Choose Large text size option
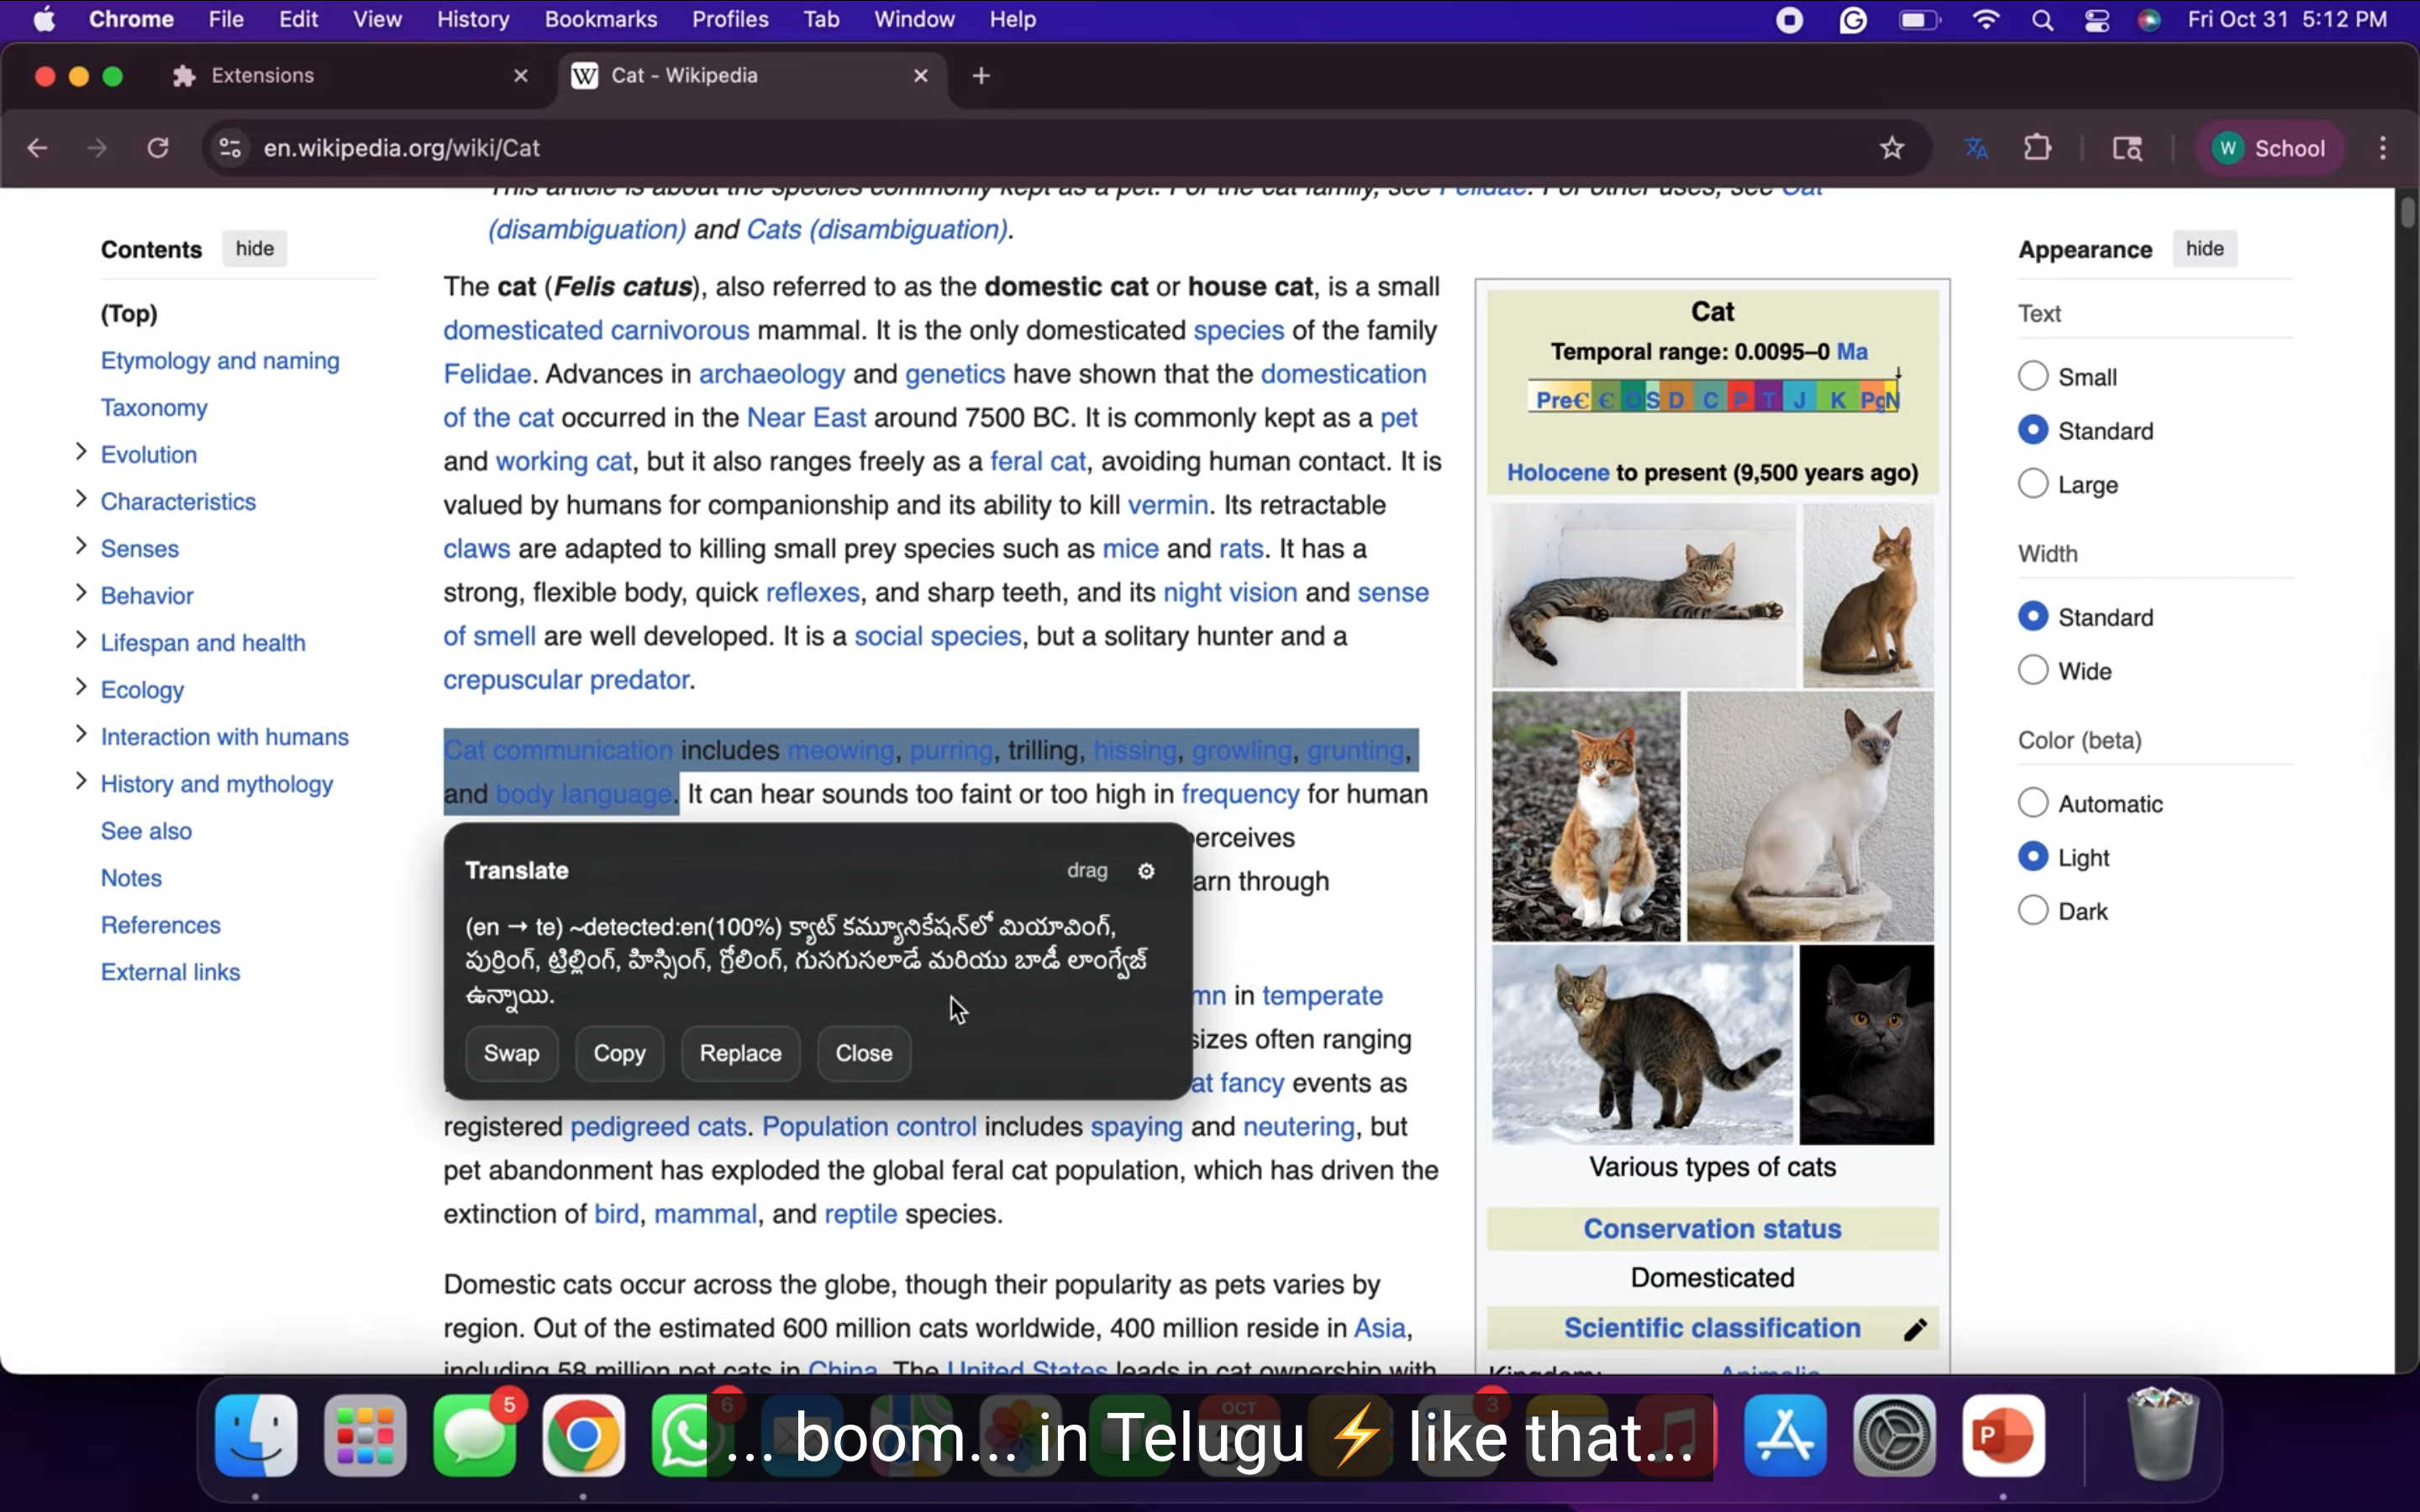Screen dimensions: 2420x1512 [x=2033, y=485]
